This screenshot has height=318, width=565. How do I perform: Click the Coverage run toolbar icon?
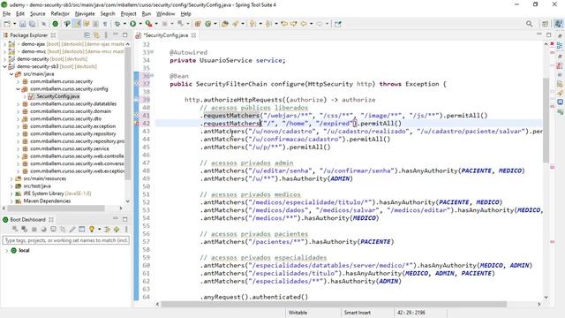[148, 24]
